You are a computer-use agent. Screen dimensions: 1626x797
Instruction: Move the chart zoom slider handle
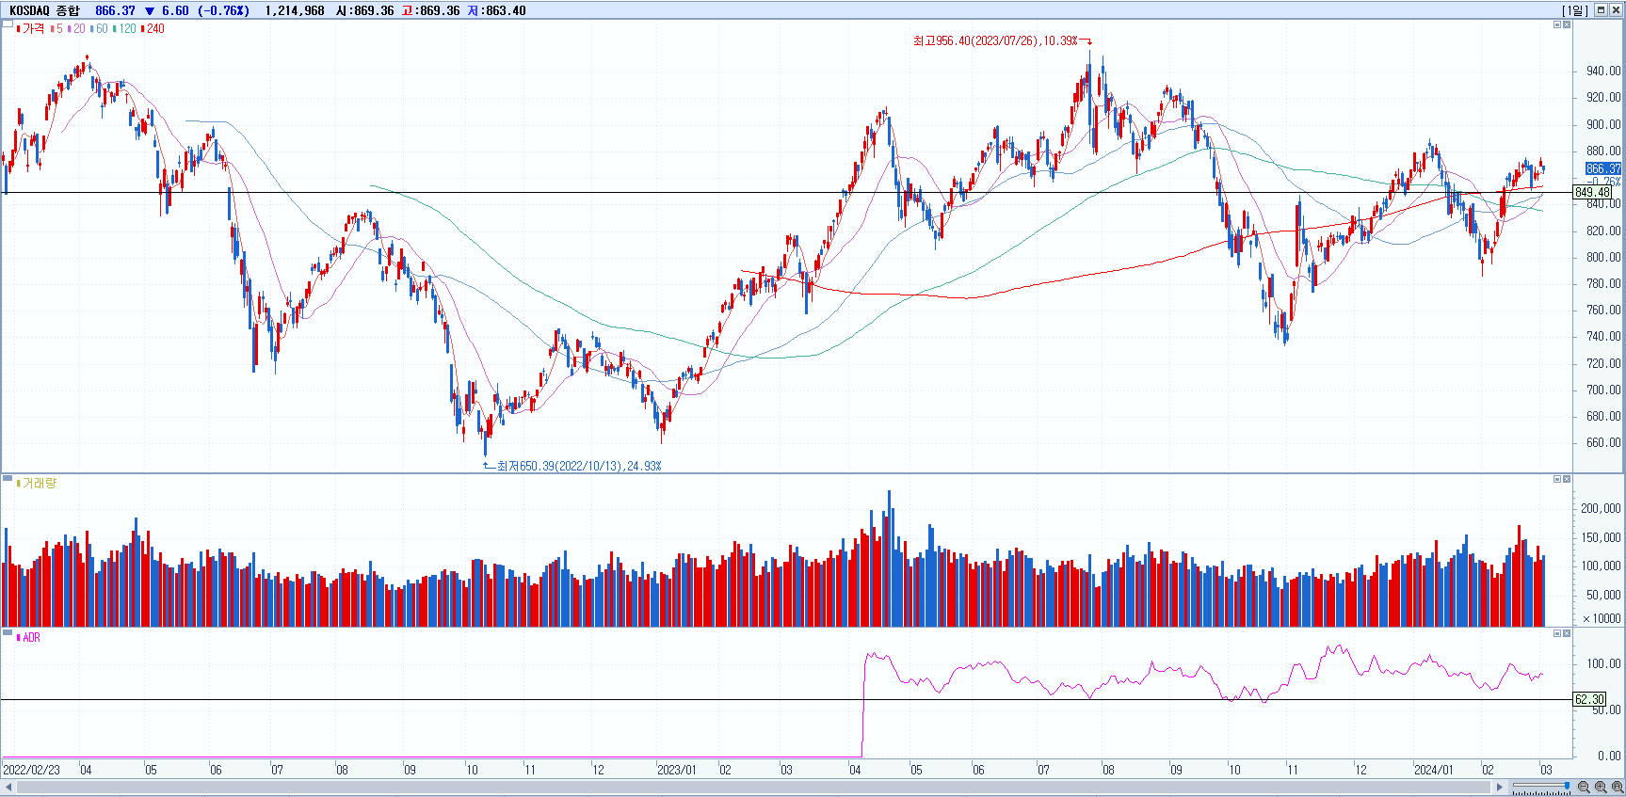click(x=1567, y=786)
